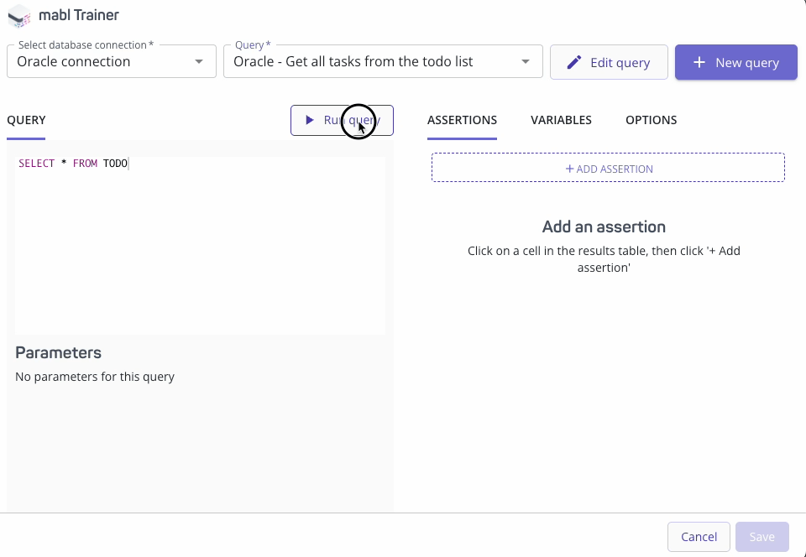Image resolution: width=806 pixels, height=557 pixels.
Task: Expand the database connection dropdown arrow
Action: coord(199,62)
